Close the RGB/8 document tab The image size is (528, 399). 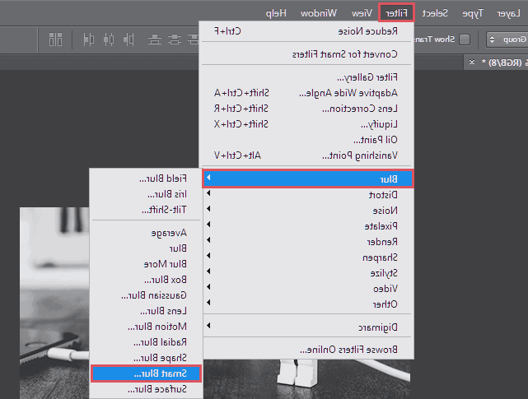472,63
